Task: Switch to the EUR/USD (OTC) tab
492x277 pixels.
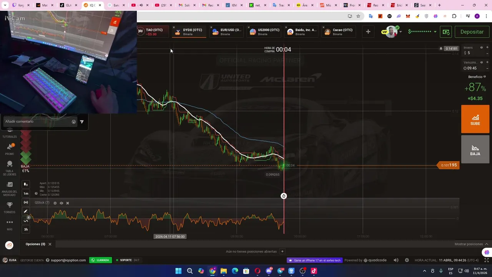Action: coord(227,32)
